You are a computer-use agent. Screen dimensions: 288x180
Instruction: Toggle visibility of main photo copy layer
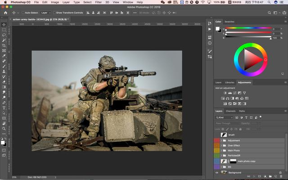click(x=217, y=161)
